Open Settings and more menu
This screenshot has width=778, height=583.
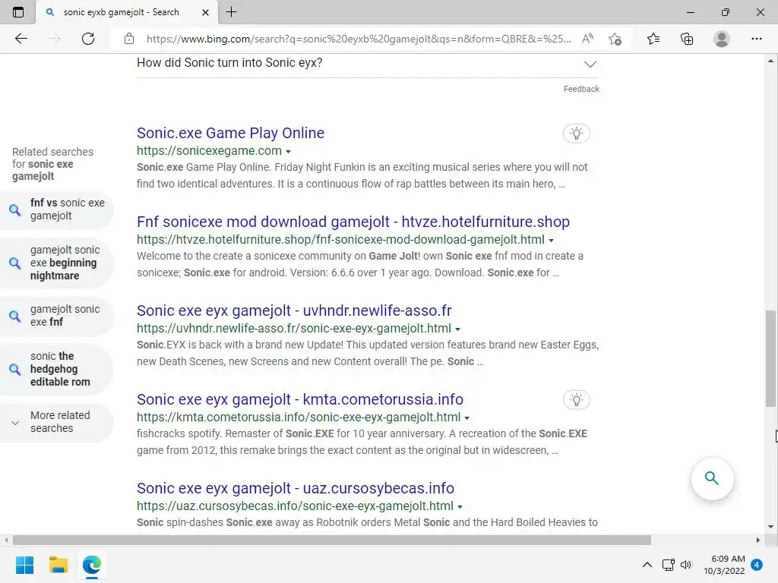pos(757,39)
